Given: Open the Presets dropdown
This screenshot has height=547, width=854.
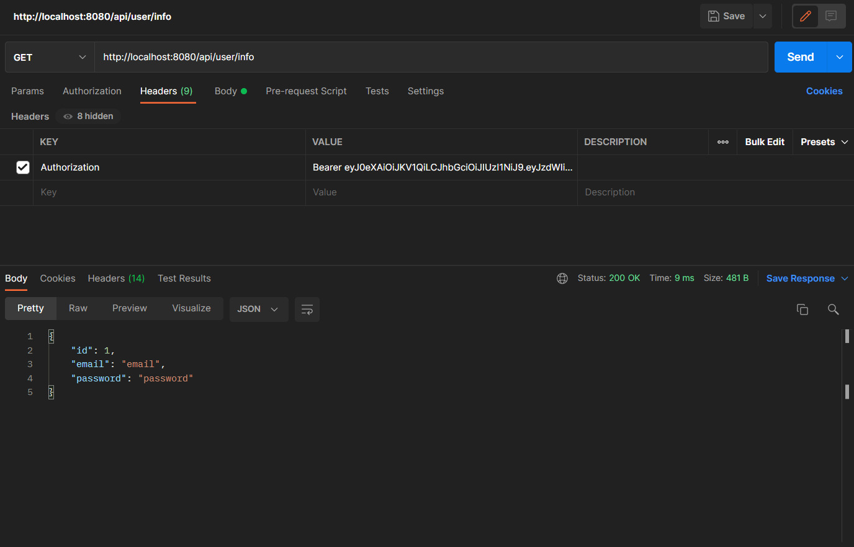Looking at the screenshot, I should tap(824, 142).
